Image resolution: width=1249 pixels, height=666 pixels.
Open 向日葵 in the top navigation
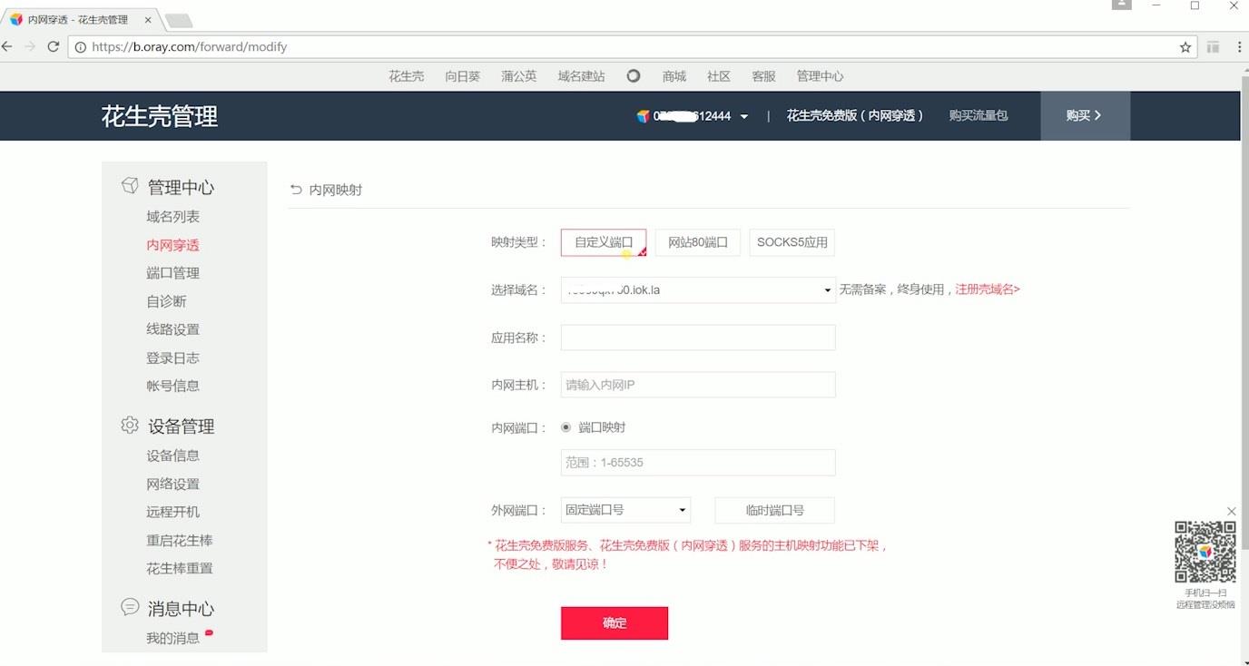coord(463,76)
